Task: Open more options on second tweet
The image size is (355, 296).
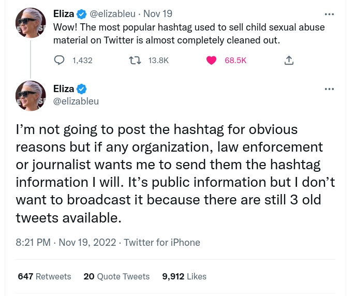Action: tap(329, 89)
